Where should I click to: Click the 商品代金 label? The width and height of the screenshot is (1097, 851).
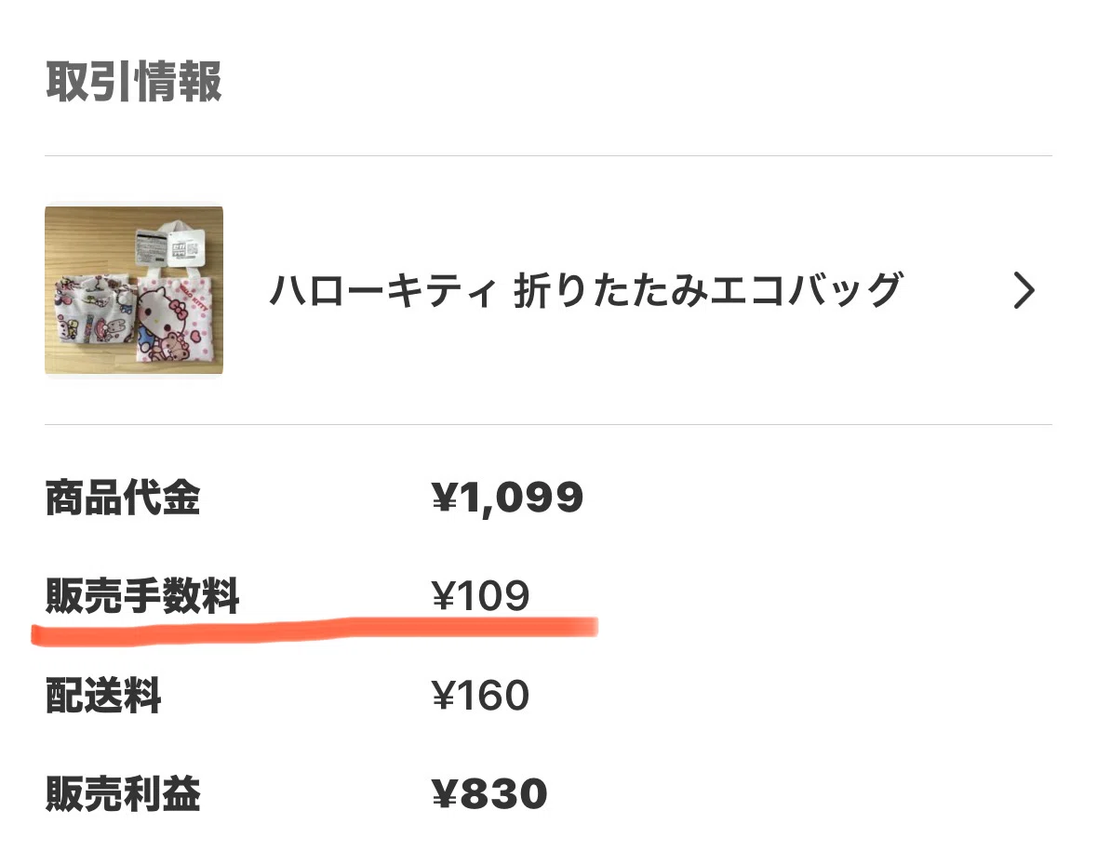coord(123,498)
